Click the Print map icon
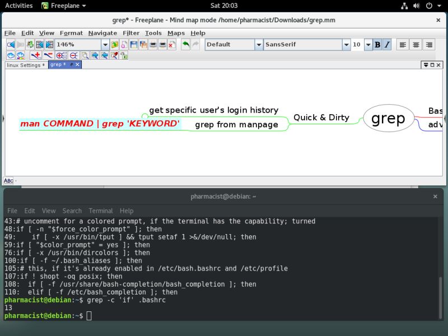Image resolution: width=448 pixels, height=336 pixels. point(154,45)
